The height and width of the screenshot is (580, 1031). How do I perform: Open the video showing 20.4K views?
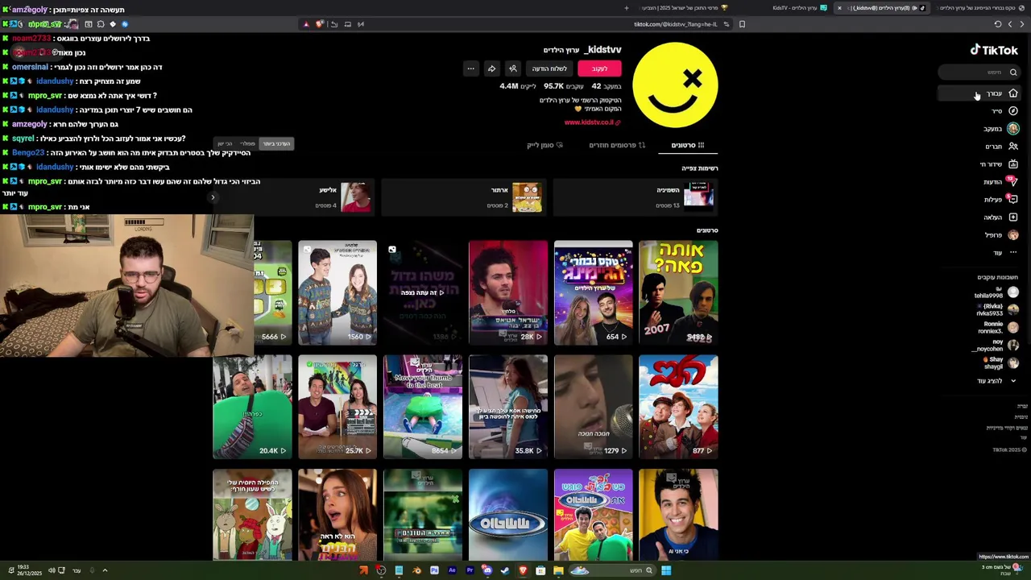click(252, 407)
